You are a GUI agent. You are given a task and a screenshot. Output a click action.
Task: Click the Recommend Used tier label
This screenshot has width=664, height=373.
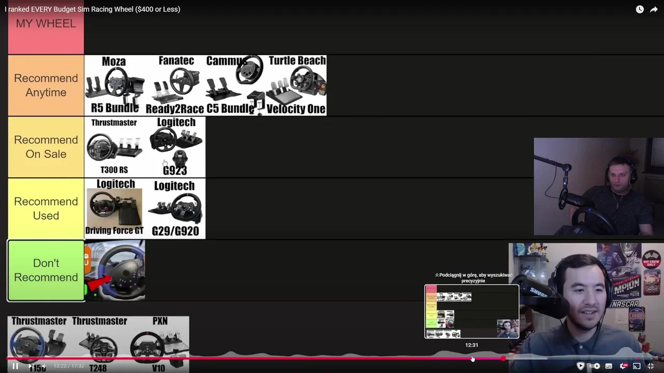(46, 209)
